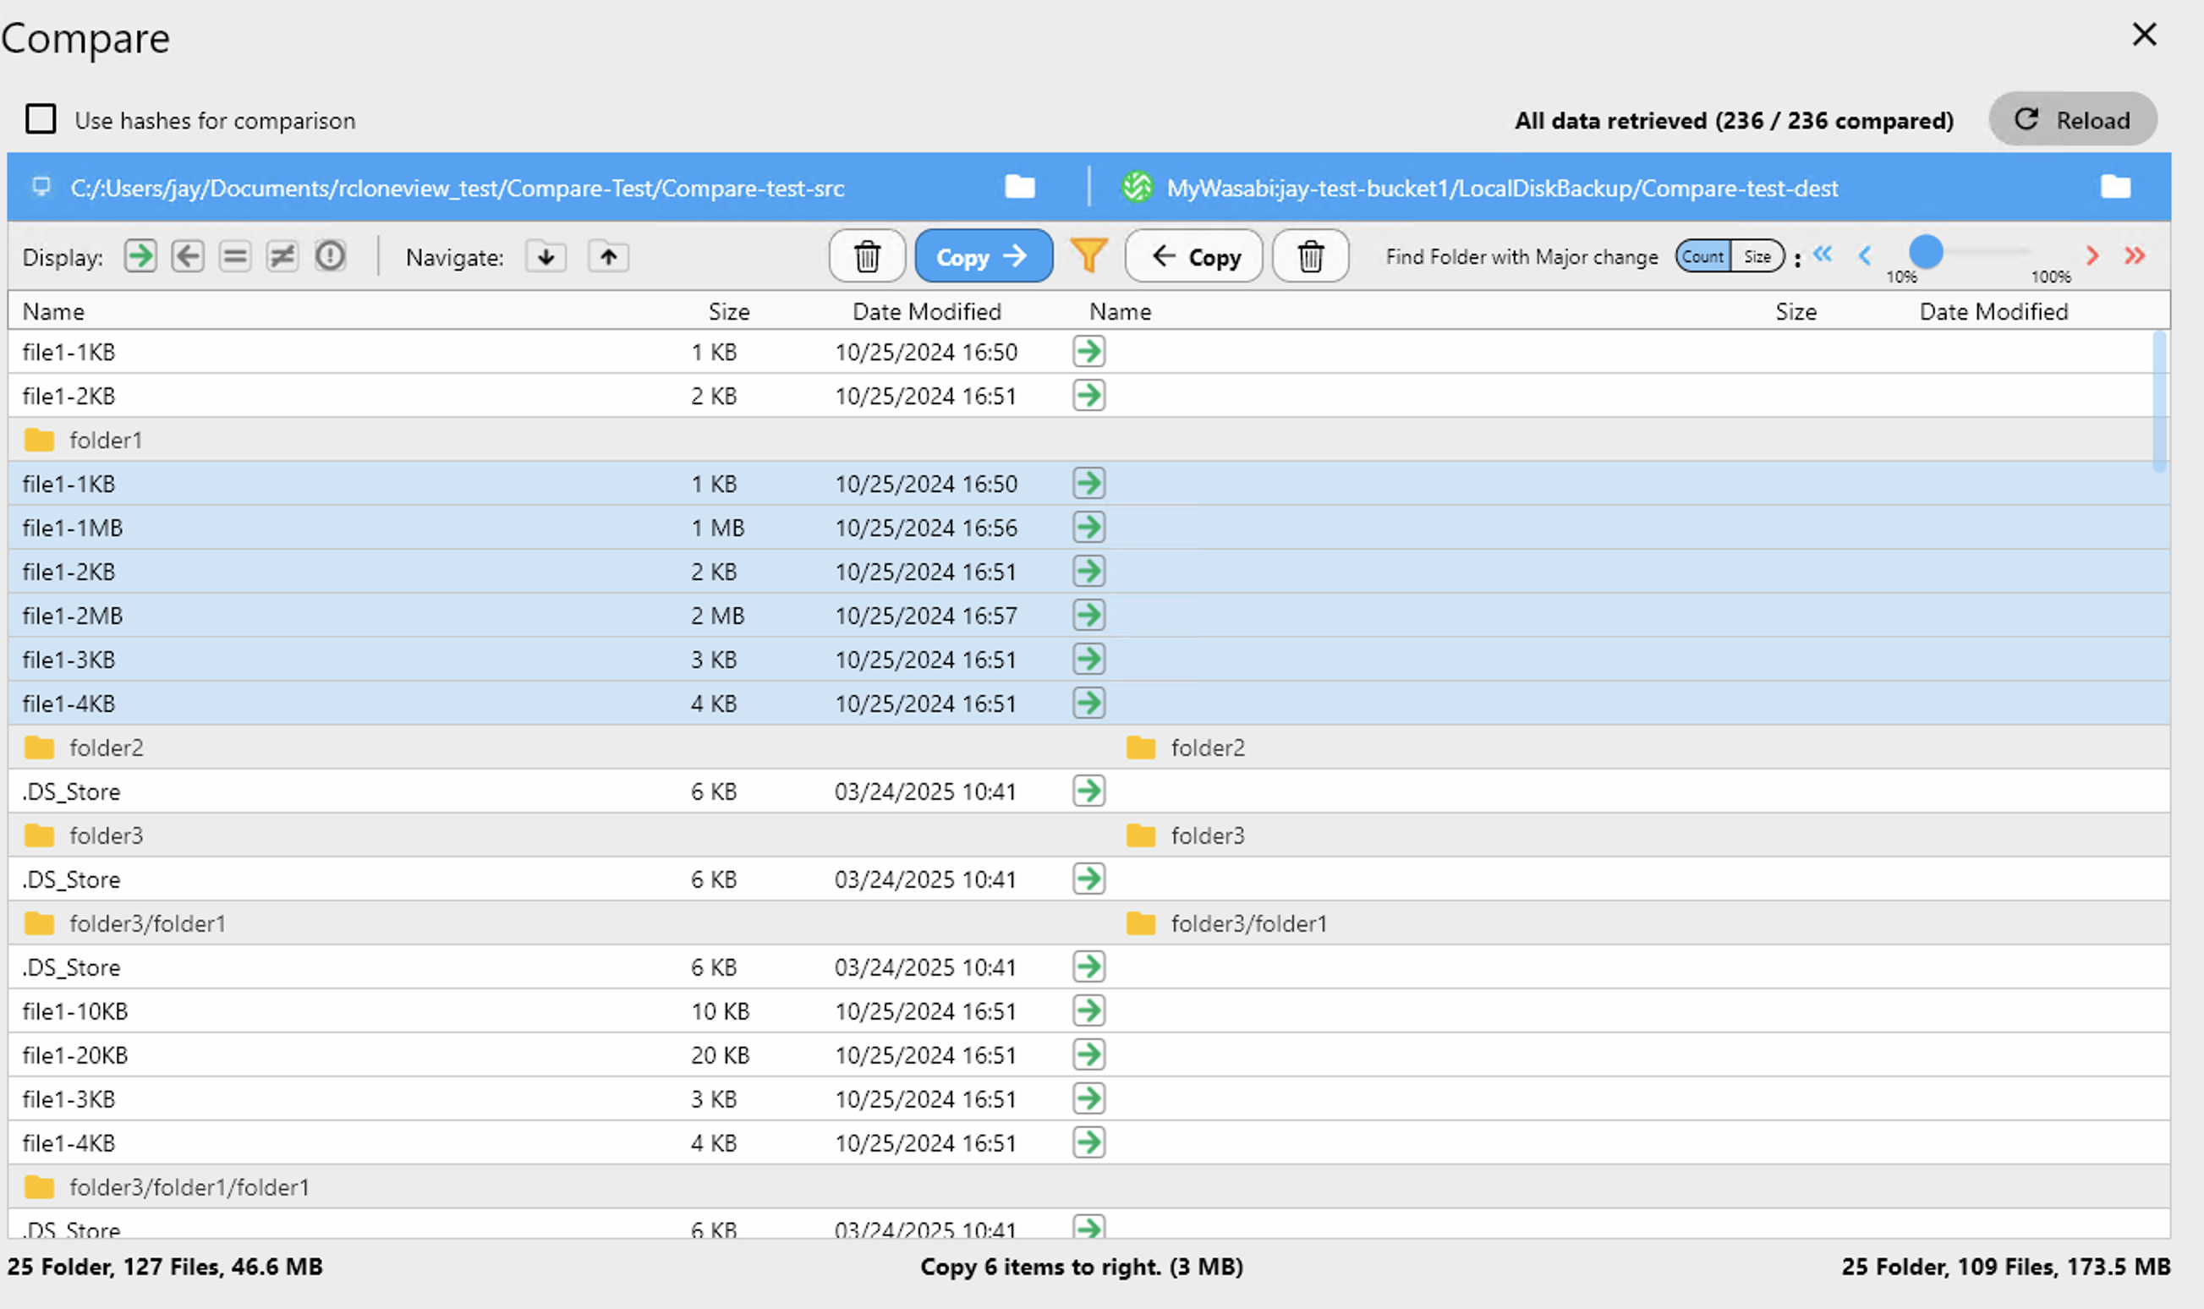Toggle display of identical files (equals icon)
This screenshot has width=2204, height=1309.
pyautogui.click(x=234, y=257)
